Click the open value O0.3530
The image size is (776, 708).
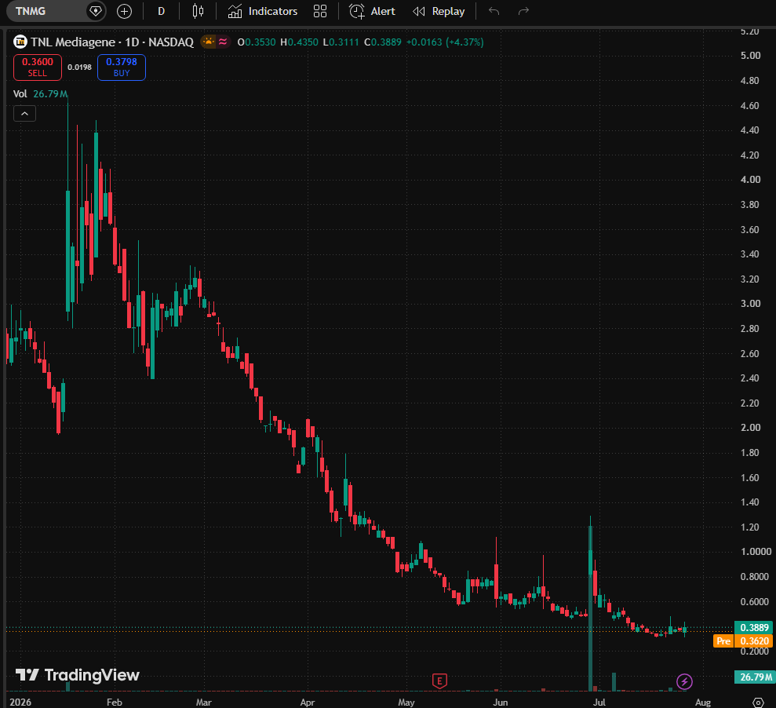point(257,42)
